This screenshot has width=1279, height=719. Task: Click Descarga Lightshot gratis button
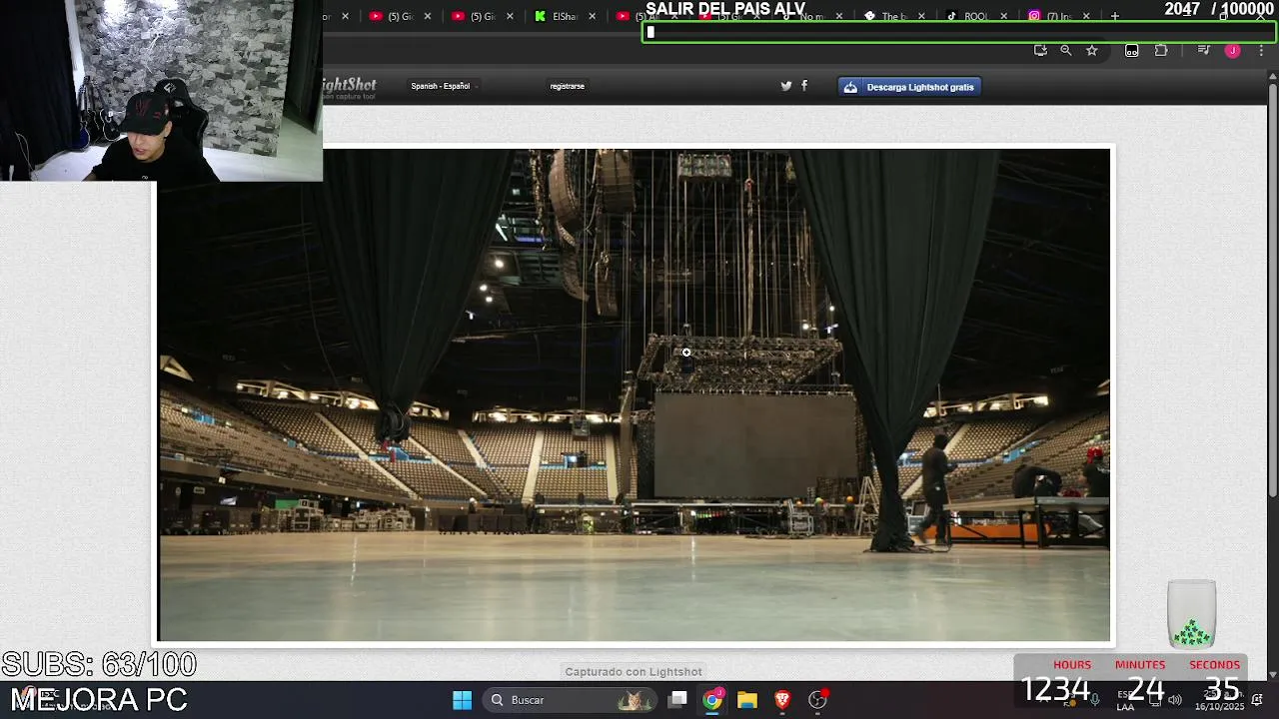(x=909, y=87)
